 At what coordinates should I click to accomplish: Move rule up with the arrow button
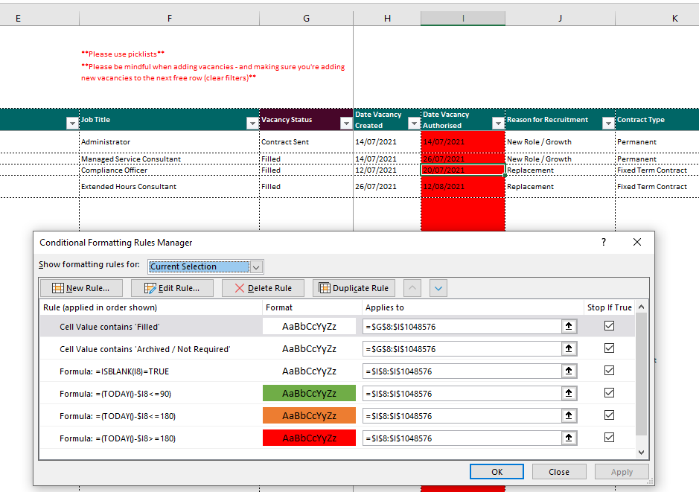tap(413, 288)
